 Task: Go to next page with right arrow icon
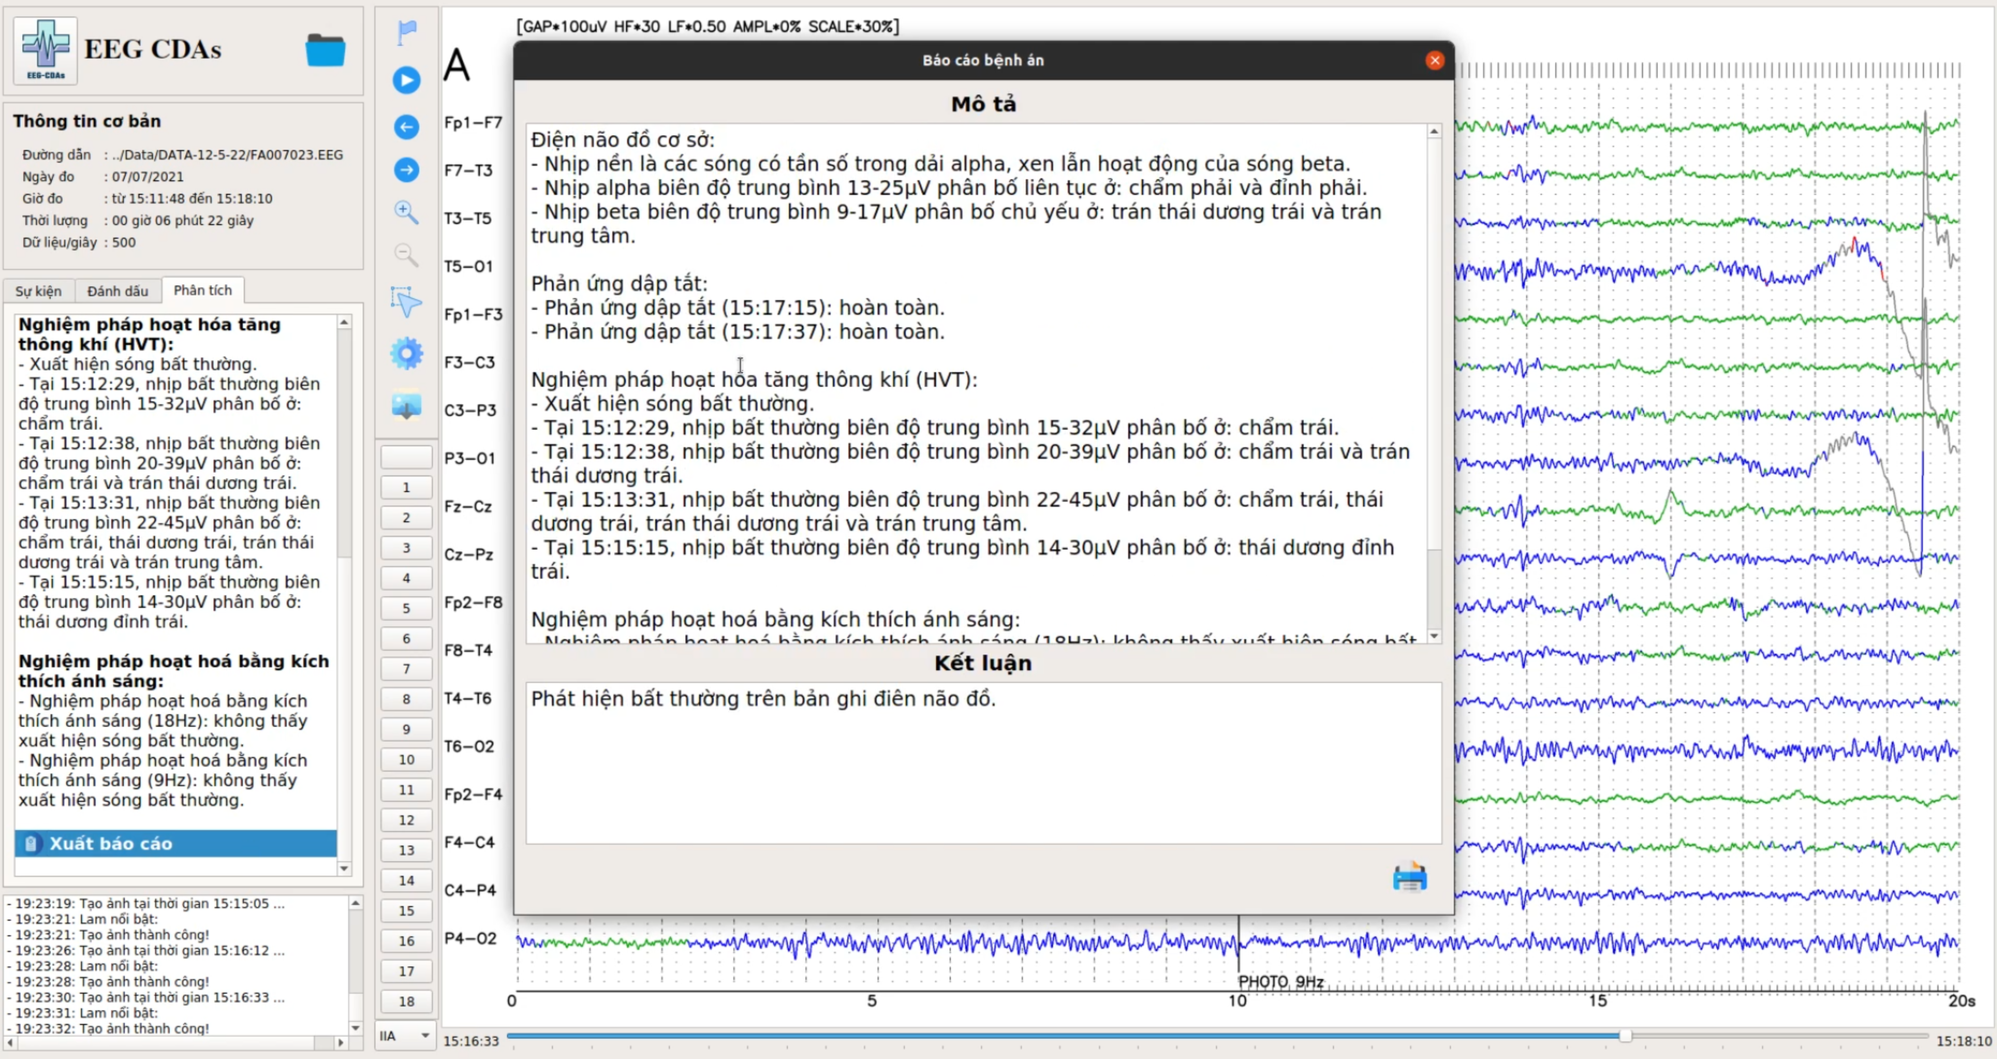(406, 170)
